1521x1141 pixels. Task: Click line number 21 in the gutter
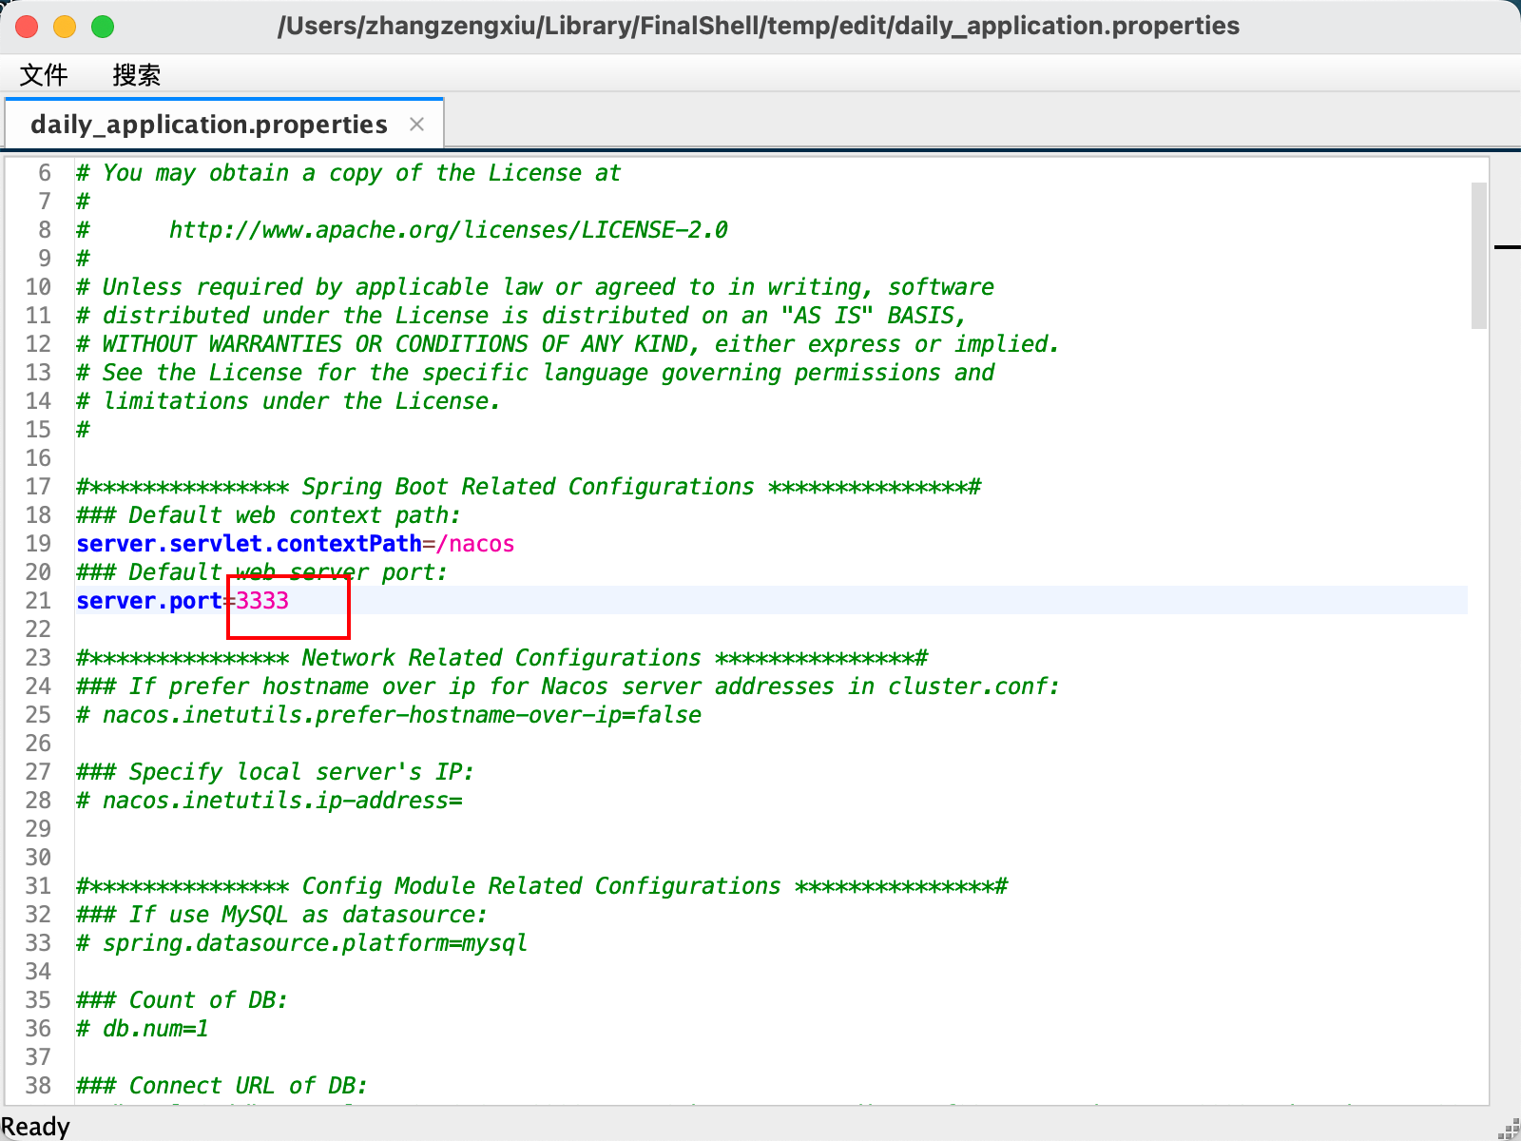[38, 601]
